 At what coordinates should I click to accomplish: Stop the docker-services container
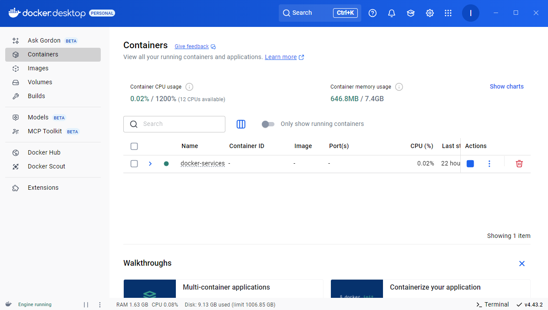click(x=470, y=164)
